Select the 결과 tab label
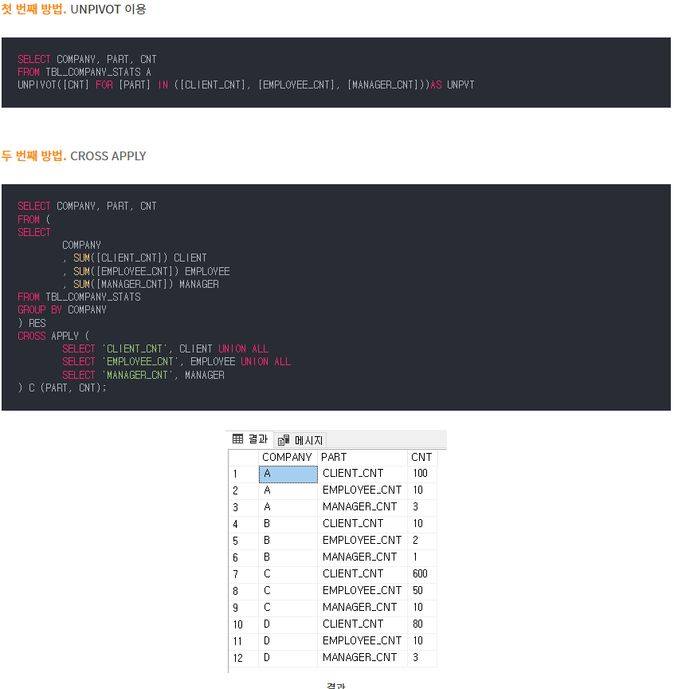 tap(257, 439)
